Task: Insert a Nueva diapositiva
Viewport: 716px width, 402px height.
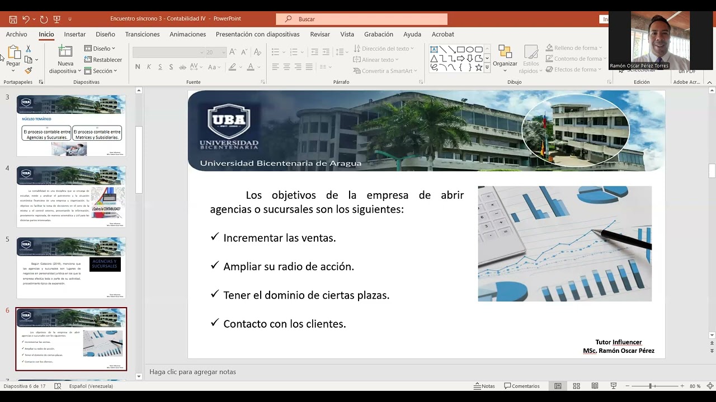Action: point(65,60)
